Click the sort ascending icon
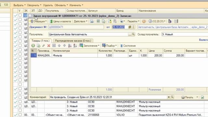 click(x=70, y=46)
